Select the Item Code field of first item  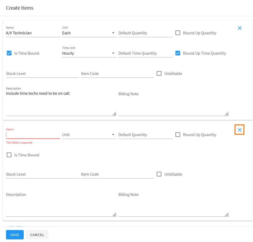[x=117, y=74]
